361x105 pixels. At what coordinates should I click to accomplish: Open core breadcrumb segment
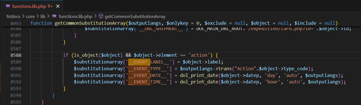pos(30,16)
